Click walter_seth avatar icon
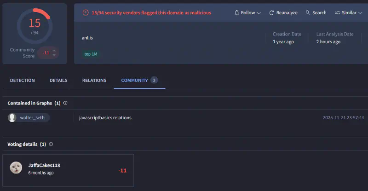Image resolution: width=368 pixels, height=191 pixels. tap(12, 118)
